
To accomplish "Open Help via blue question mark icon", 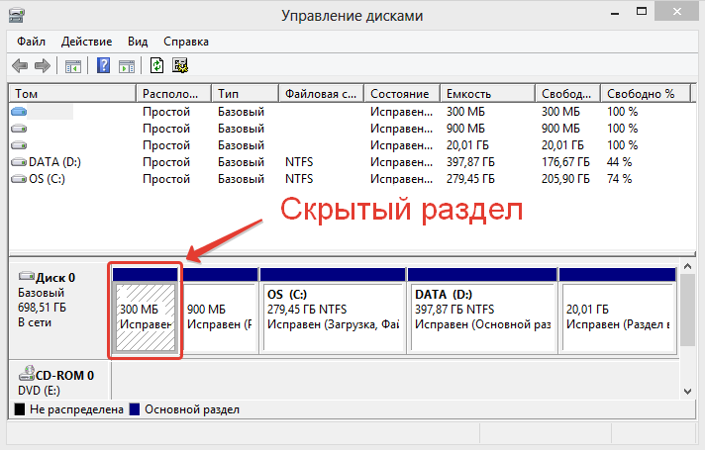I will pos(103,65).
